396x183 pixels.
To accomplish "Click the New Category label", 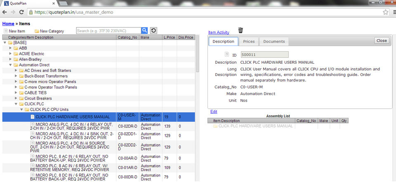I will [x=52, y=31].
